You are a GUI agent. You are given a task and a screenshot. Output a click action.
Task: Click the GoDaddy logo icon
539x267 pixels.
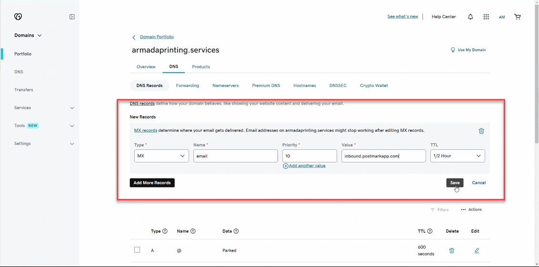18,17
